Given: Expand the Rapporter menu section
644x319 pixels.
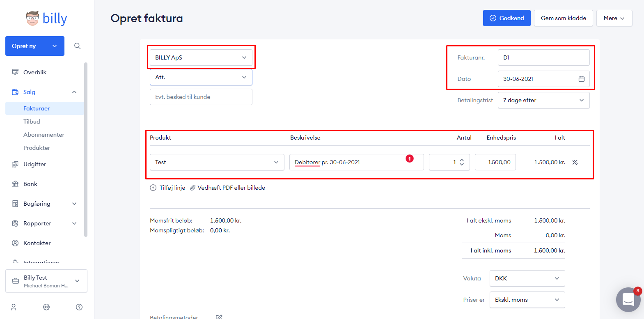Looking at the screenshot, I should 74,223.
